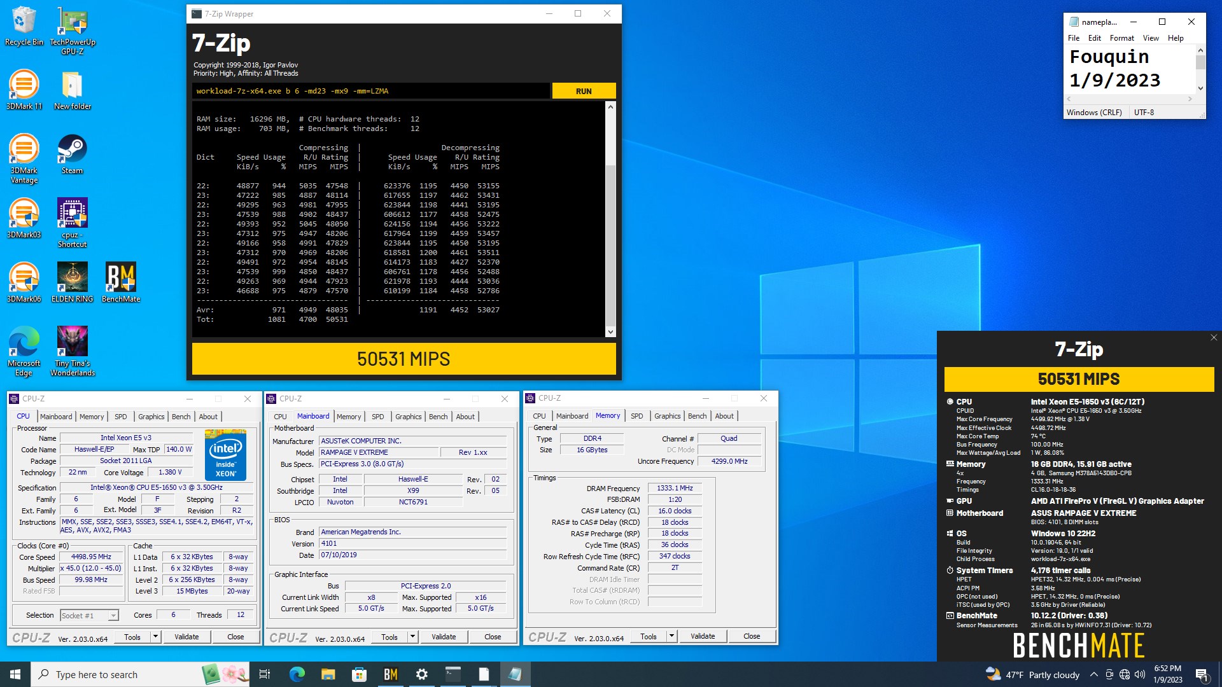Open the File menu in Notepad
Image resolution: width=1222 pixels, height=687 pixels.
pos(1074,38)
